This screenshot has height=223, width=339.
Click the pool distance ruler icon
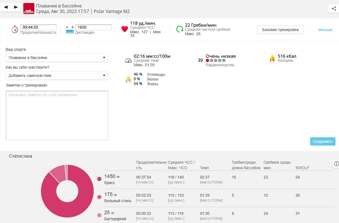pos(70,30)
